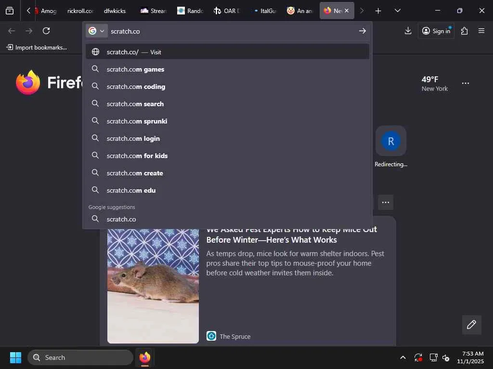Open the mouse article thumbnail image

(153, 286)
